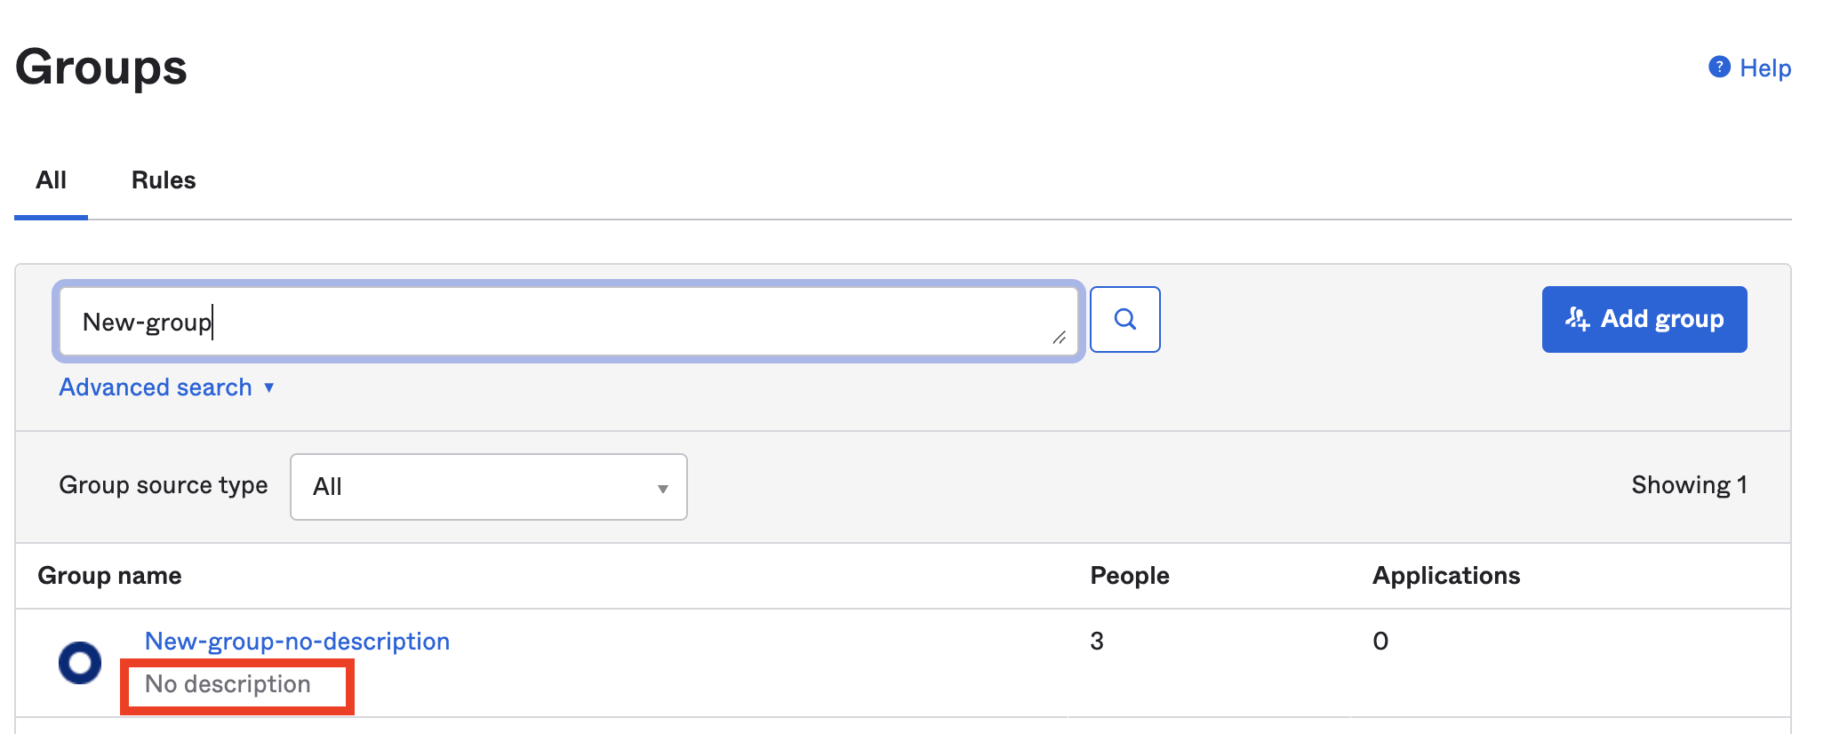The width and height of the screenshot is (1840, 734).
Task: Click the Showing 1 results text
Action: 1689,484
